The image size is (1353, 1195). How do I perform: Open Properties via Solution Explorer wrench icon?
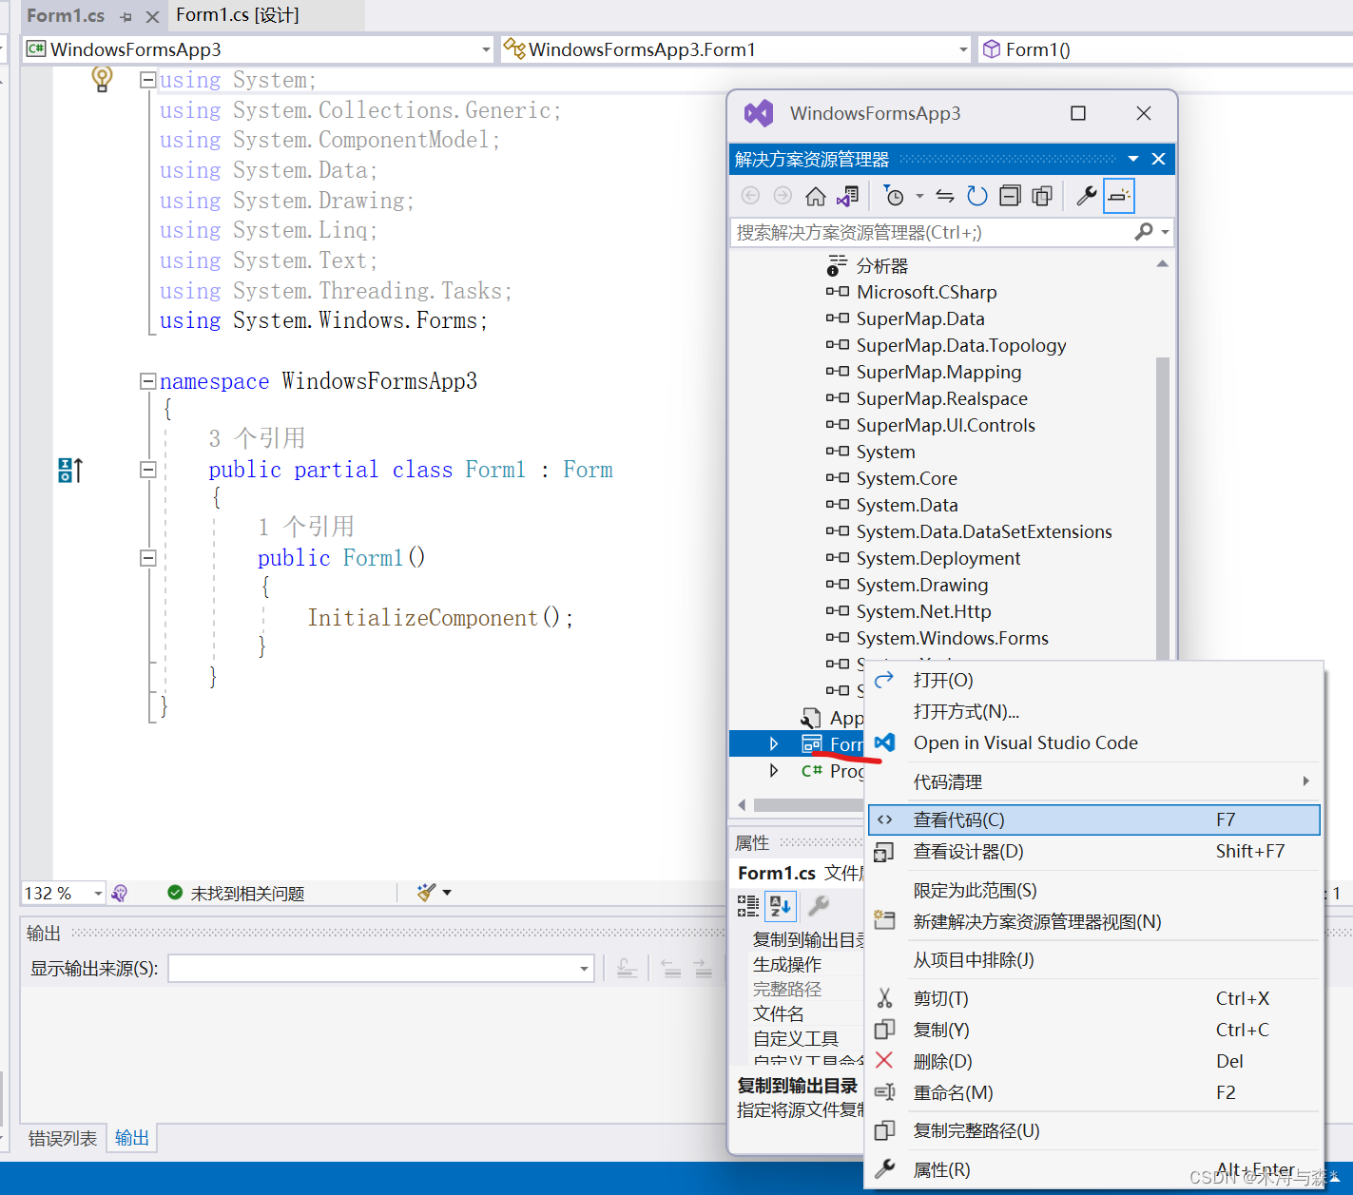[1085, 195]
